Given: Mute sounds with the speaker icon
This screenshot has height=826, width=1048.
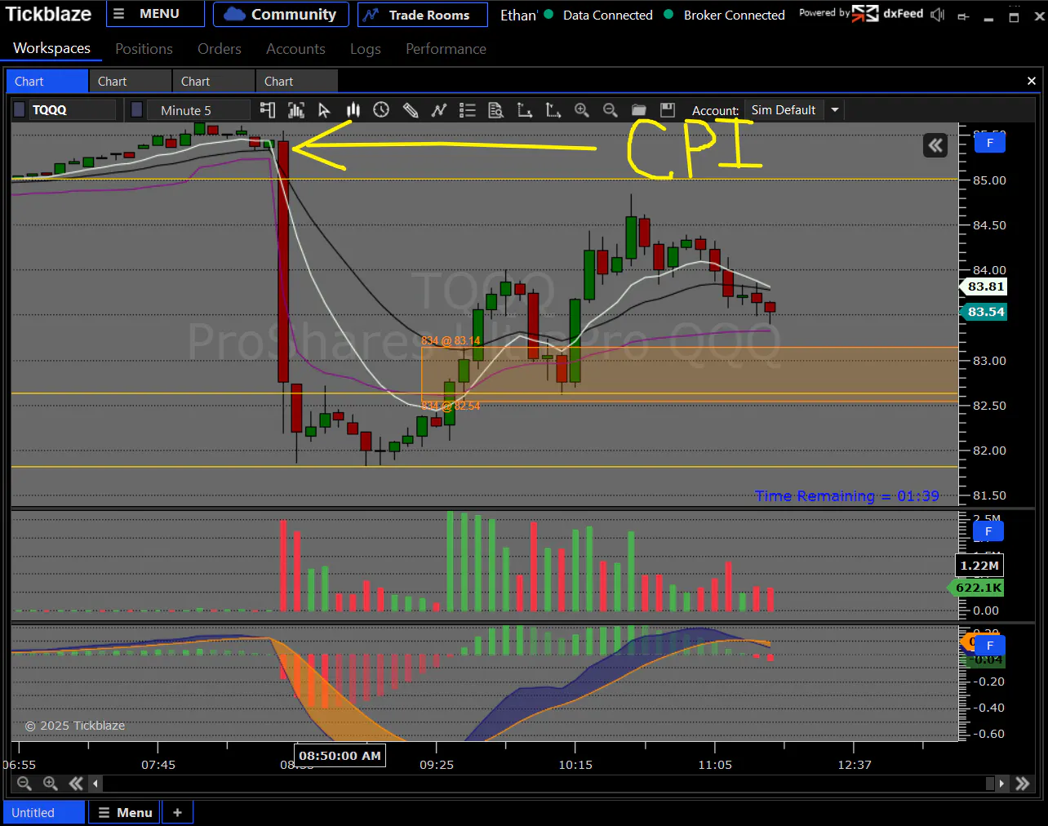Looking at the screenshot, I should point(938,15).
